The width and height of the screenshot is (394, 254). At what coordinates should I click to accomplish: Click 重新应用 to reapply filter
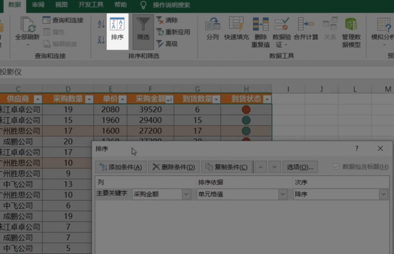tap(173, 32)
